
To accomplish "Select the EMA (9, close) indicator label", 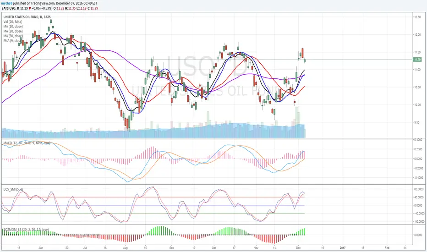I will pos(12,41).
